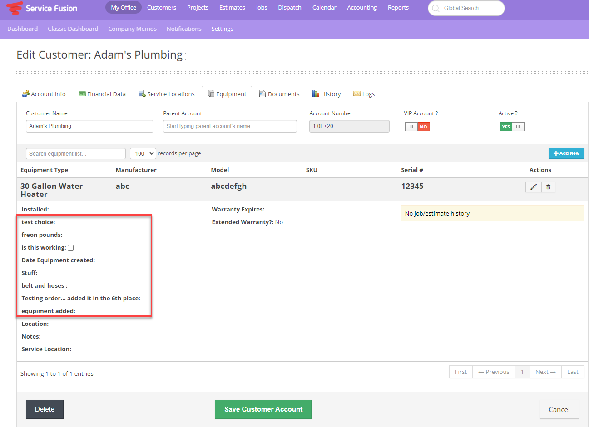
Task: Go to the Dashboard submenu link
Action: (x=23, y=29)
